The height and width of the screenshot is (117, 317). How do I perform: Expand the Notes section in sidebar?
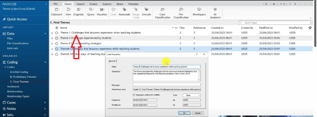45,109
